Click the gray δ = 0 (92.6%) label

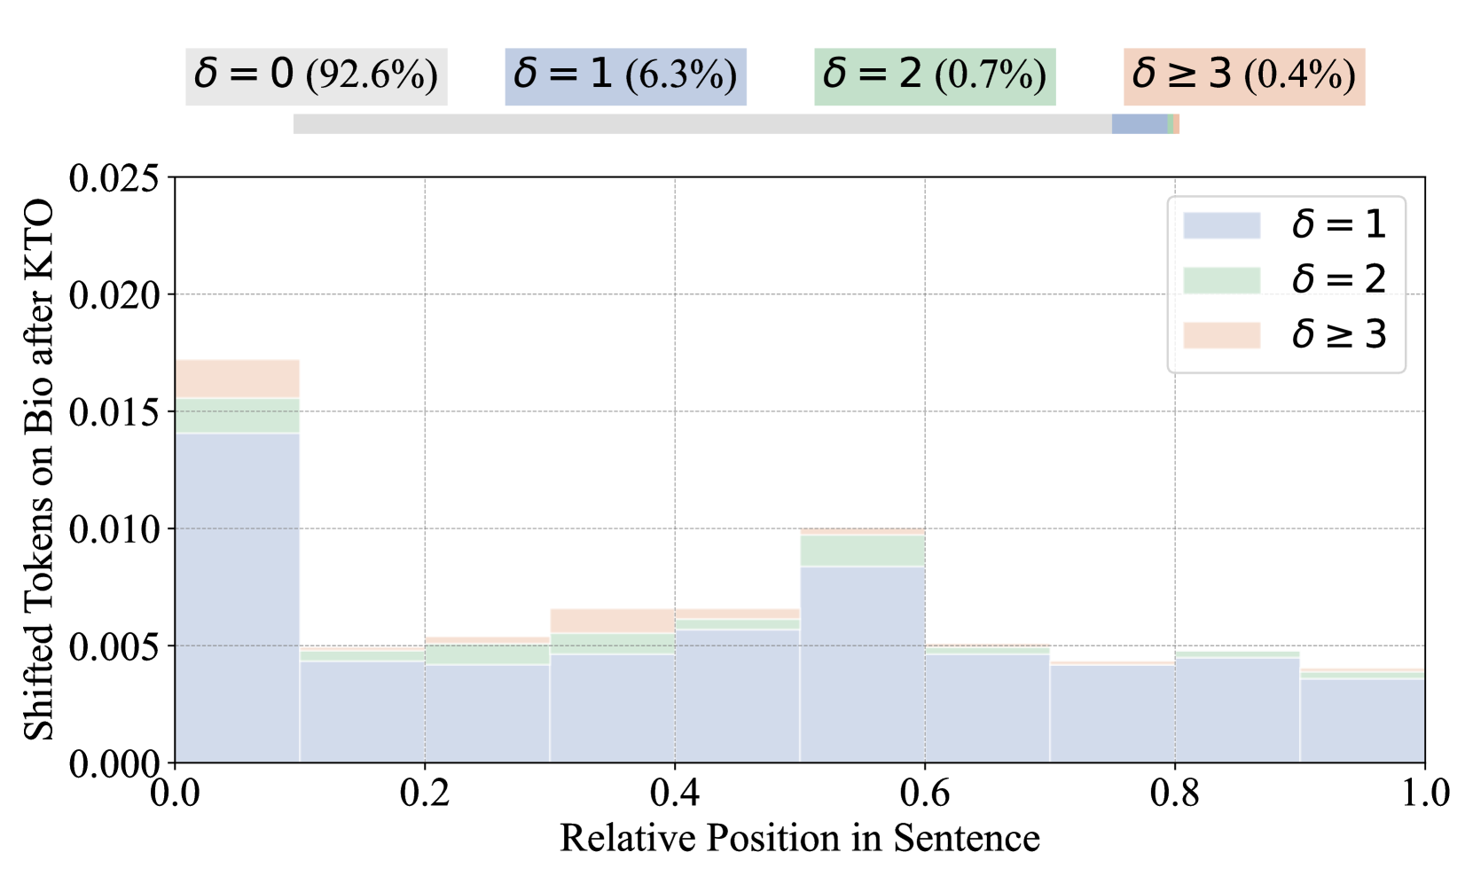coord(316,76)
